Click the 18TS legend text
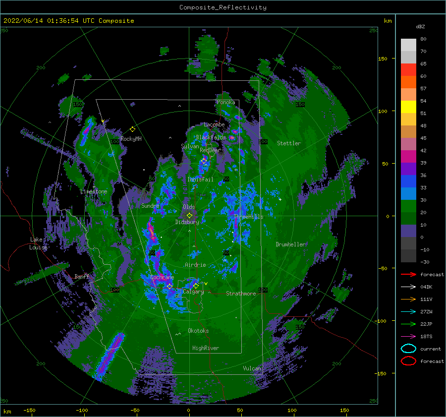Image resolution: width=446 pixels, height=417 pixels. (426, 337)
